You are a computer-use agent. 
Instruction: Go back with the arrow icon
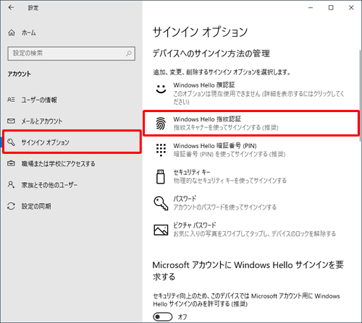[11, 8]
